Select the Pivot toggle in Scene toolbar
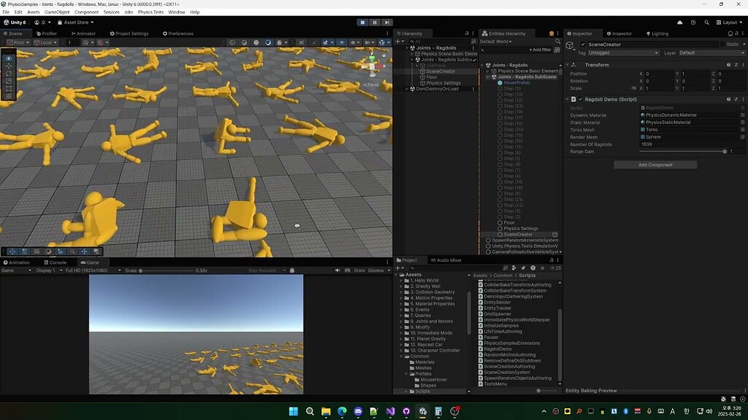 (17, 42)
